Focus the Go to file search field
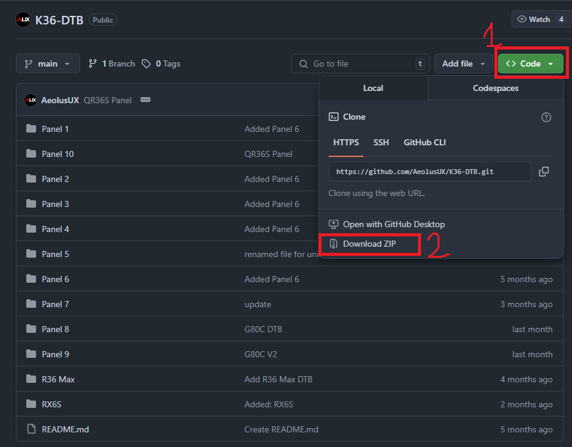This screenshot has height=447, width=572. tap(360, 64)
